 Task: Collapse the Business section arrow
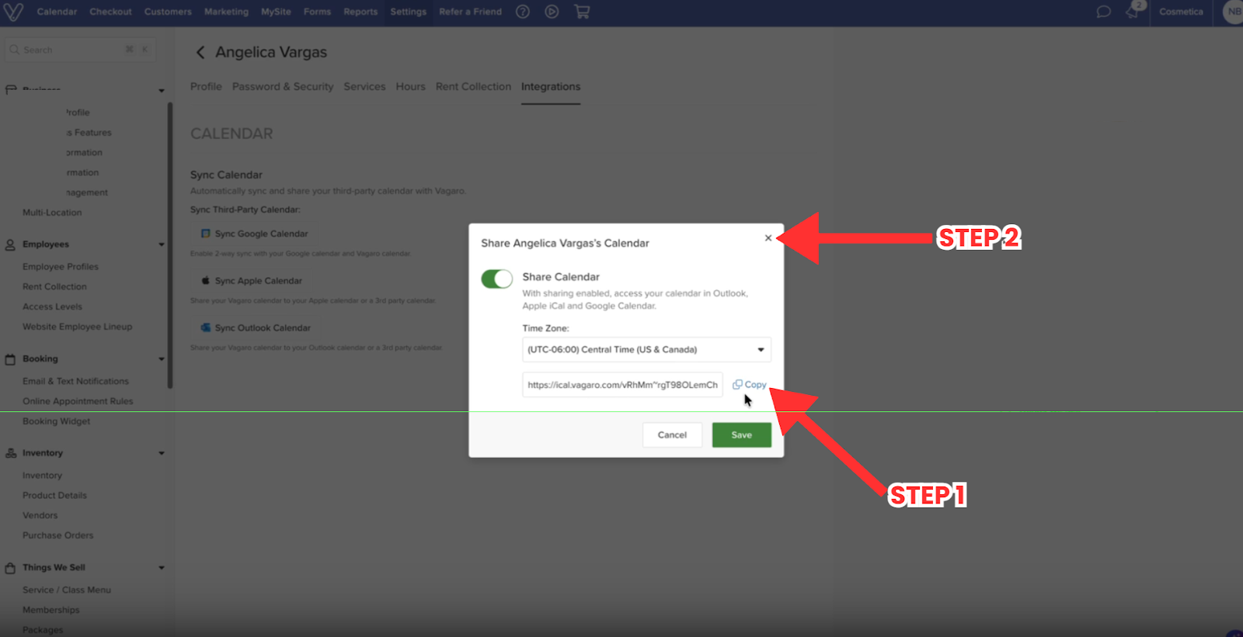pyautogui.click(x=162, y=91)
